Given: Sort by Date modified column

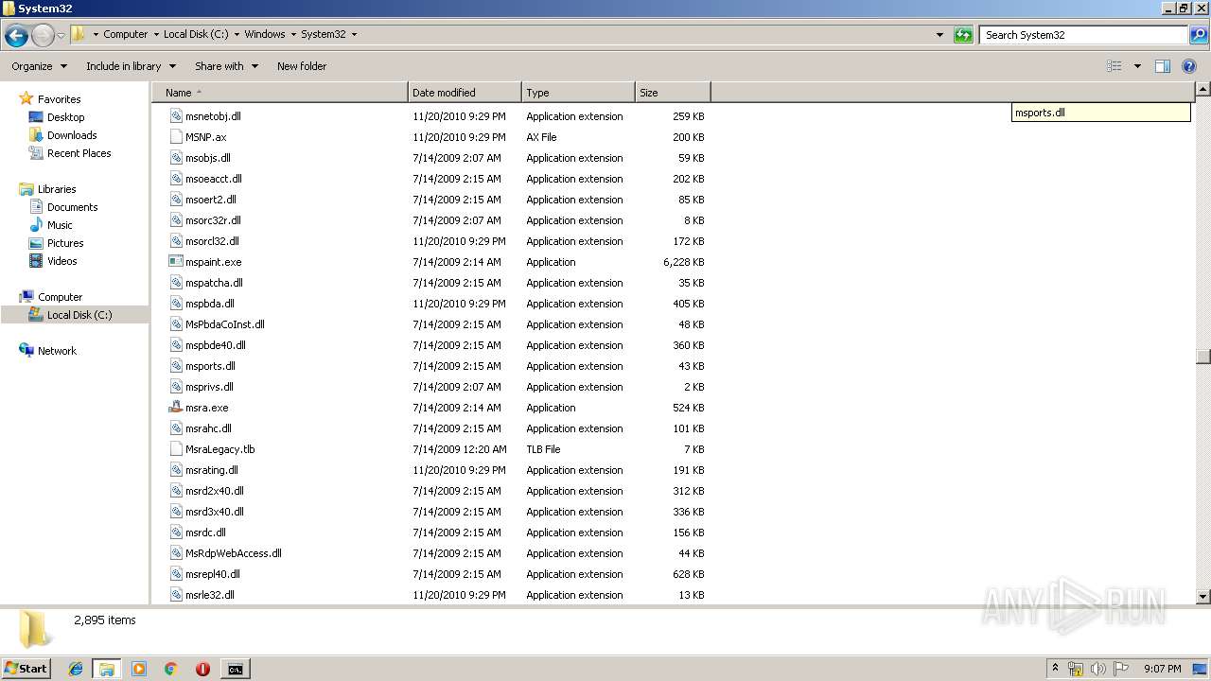Looking at the screenshot, I should pyautogui.click(x=465, y=93).
